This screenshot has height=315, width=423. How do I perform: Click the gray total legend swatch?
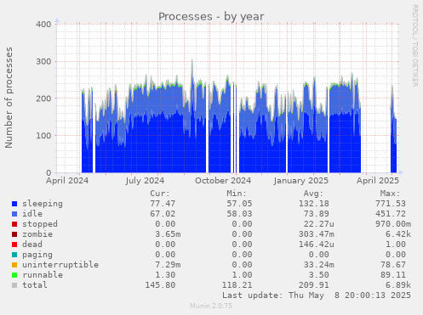coord(14,285)
